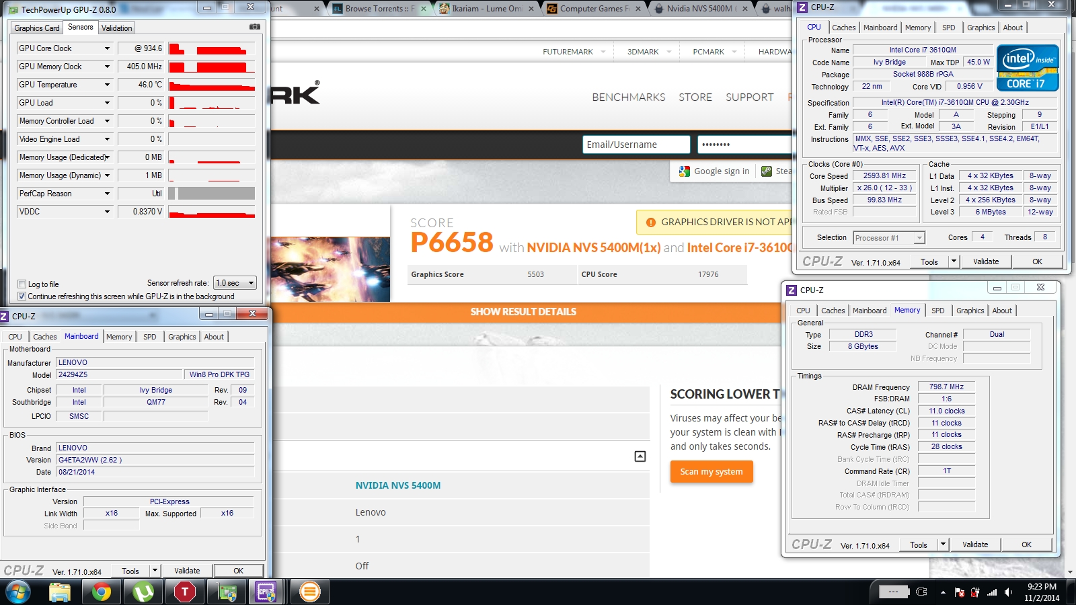Open the wireless network signal icon
The height and width of the screenshot is (605, 1076).
pos(992,592)
